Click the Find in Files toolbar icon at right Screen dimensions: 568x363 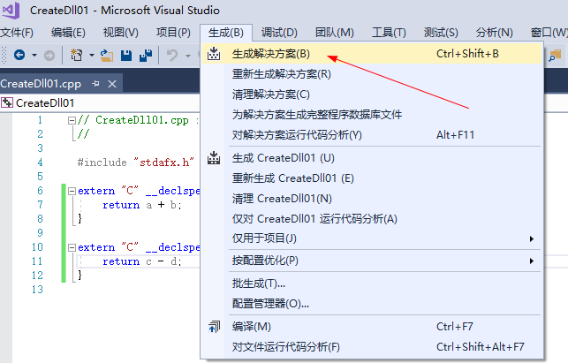click(x=555, y=55)
